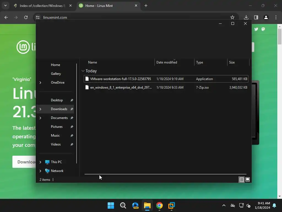Image resolution: width=282 pixels, height=212 pixels.
Task: Select en_windows_8_1_enterprise_x64_dvd ISO file
Action: pyautogui.click(x=166, y=88)
